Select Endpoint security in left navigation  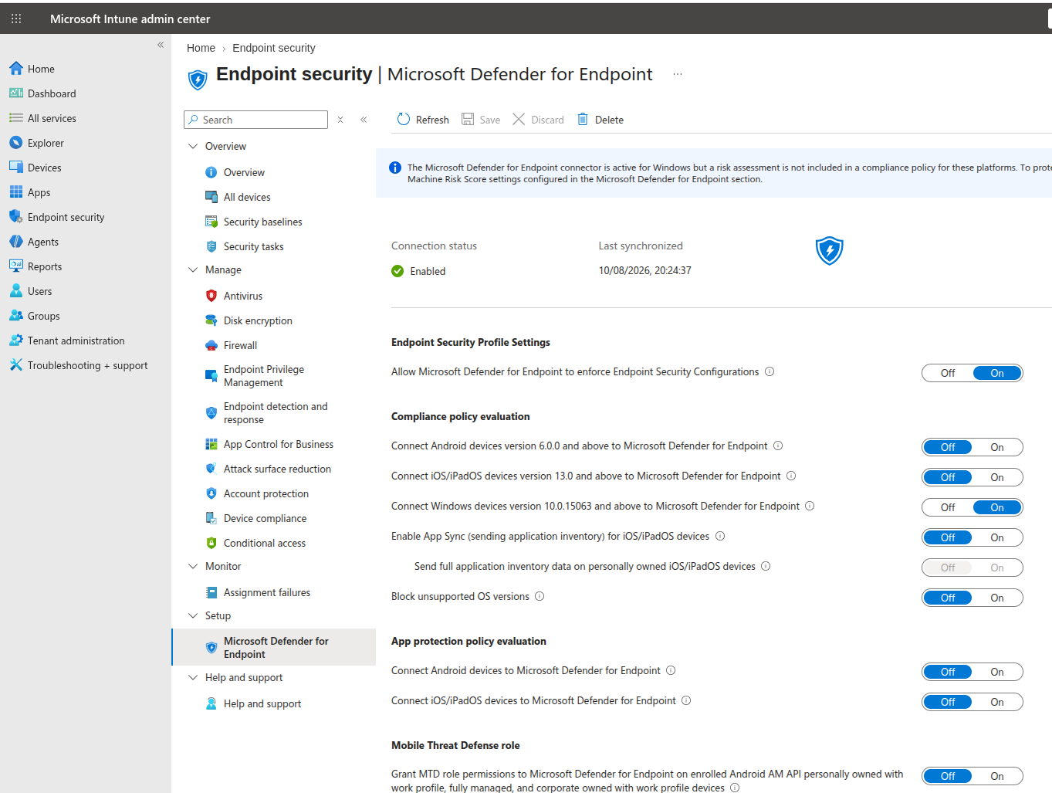pyautogui.click(x=66, y=217)
